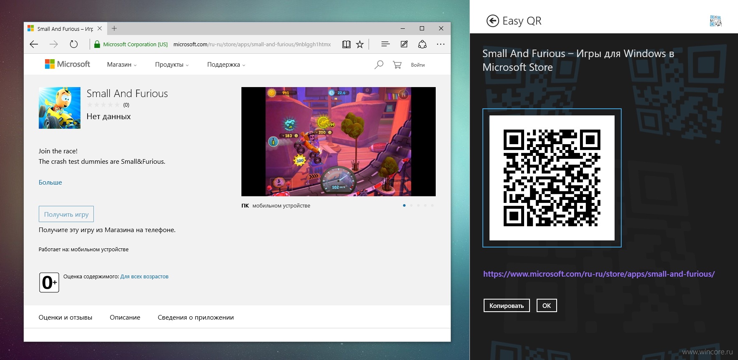Select the first screenshot carousel dot
The width and height of the screenshot is (738, 360).
pos(404,205)
